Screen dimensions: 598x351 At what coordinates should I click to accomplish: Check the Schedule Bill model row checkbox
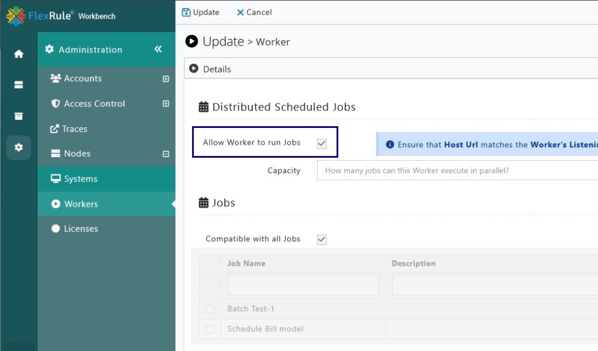(210, 329)
